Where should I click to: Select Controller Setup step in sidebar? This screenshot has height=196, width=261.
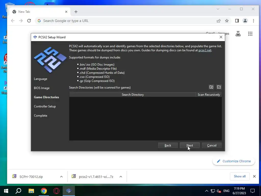point(45,106)
